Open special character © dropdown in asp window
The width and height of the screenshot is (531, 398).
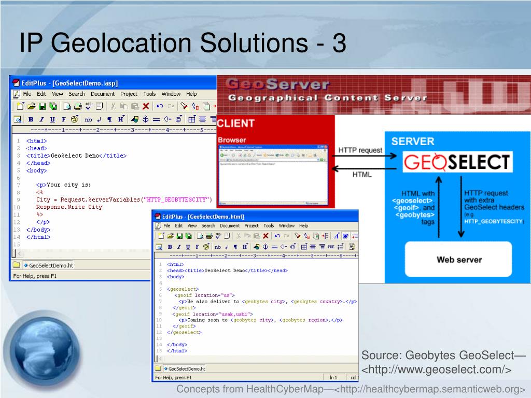[x=178, y=119]
